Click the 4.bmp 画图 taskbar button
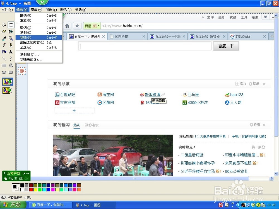Screen dimensions: 279x209 [x=94, y=205]
